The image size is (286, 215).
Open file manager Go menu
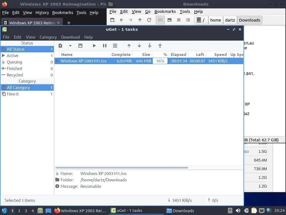click(148, 11)
